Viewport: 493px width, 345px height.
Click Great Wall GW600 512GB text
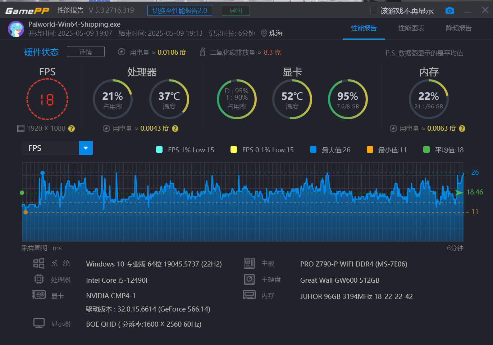340,280
